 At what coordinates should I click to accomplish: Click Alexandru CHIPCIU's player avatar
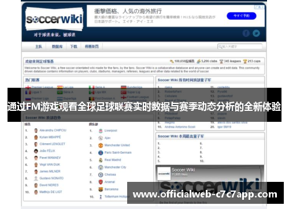(x=36, y=130)
